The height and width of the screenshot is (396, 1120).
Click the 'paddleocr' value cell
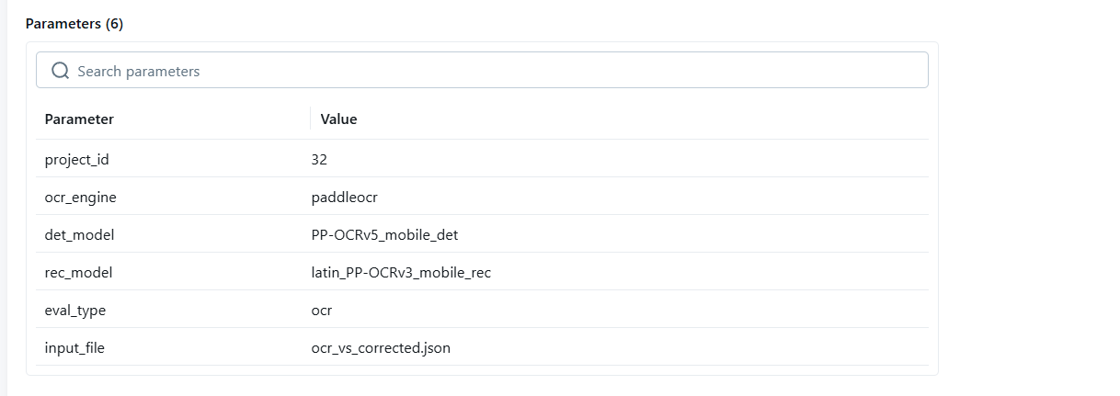coord(344,197)
